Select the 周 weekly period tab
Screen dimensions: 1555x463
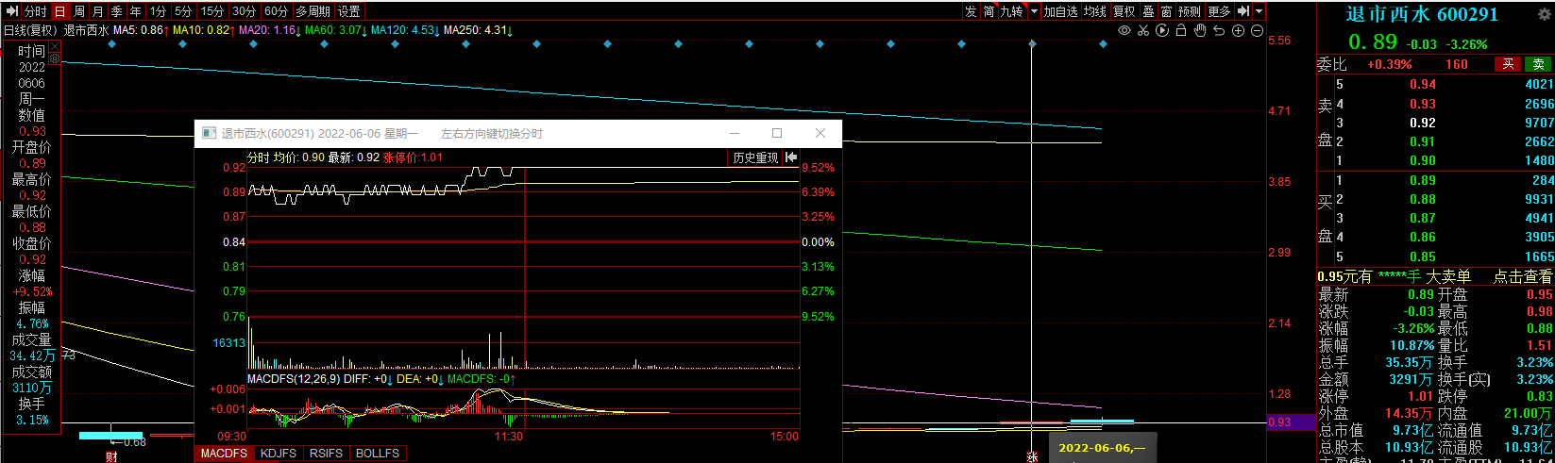point(79,11)
